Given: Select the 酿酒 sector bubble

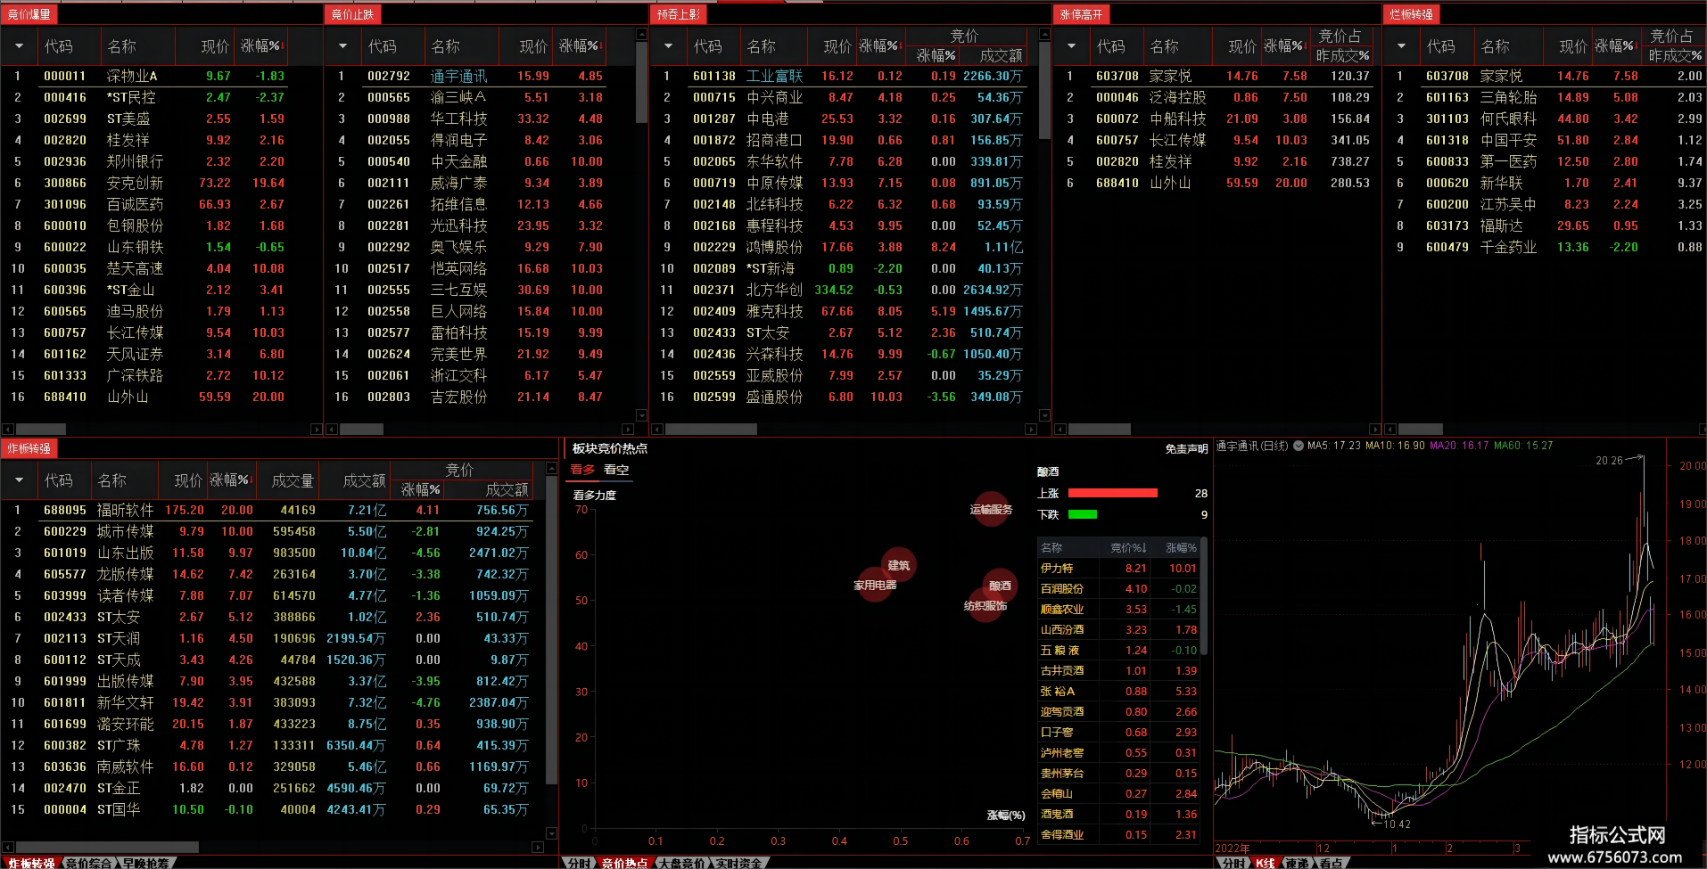Looking at the screenshot, I should tap(1000, 586).
